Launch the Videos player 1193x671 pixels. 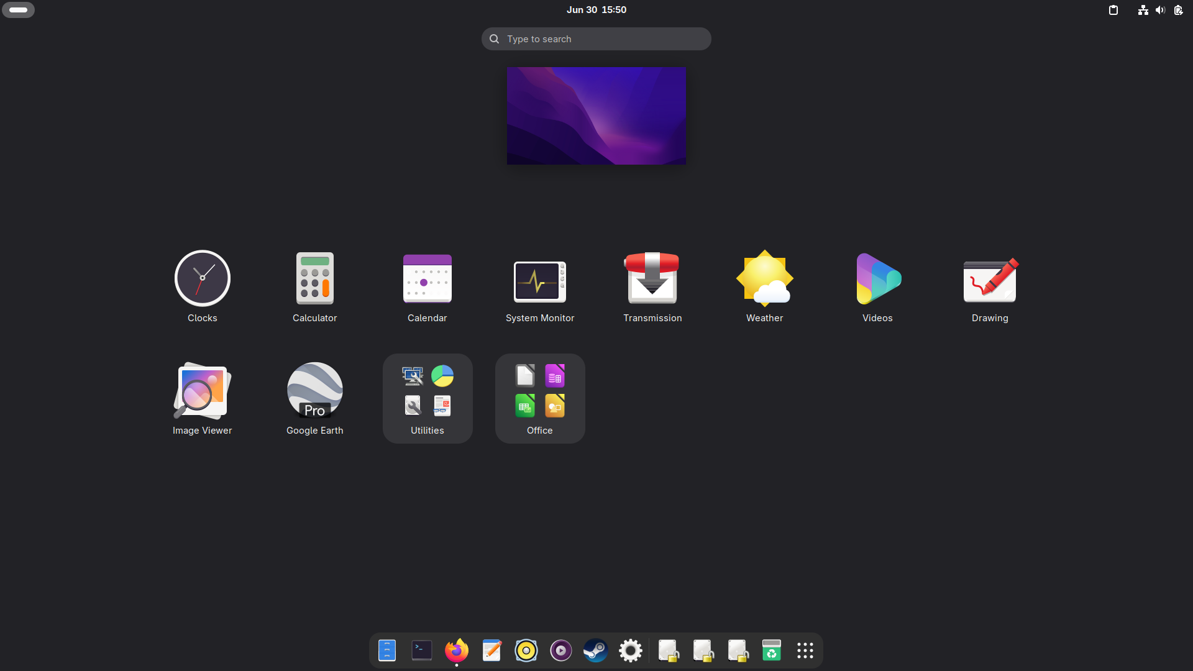pos(877,287)
